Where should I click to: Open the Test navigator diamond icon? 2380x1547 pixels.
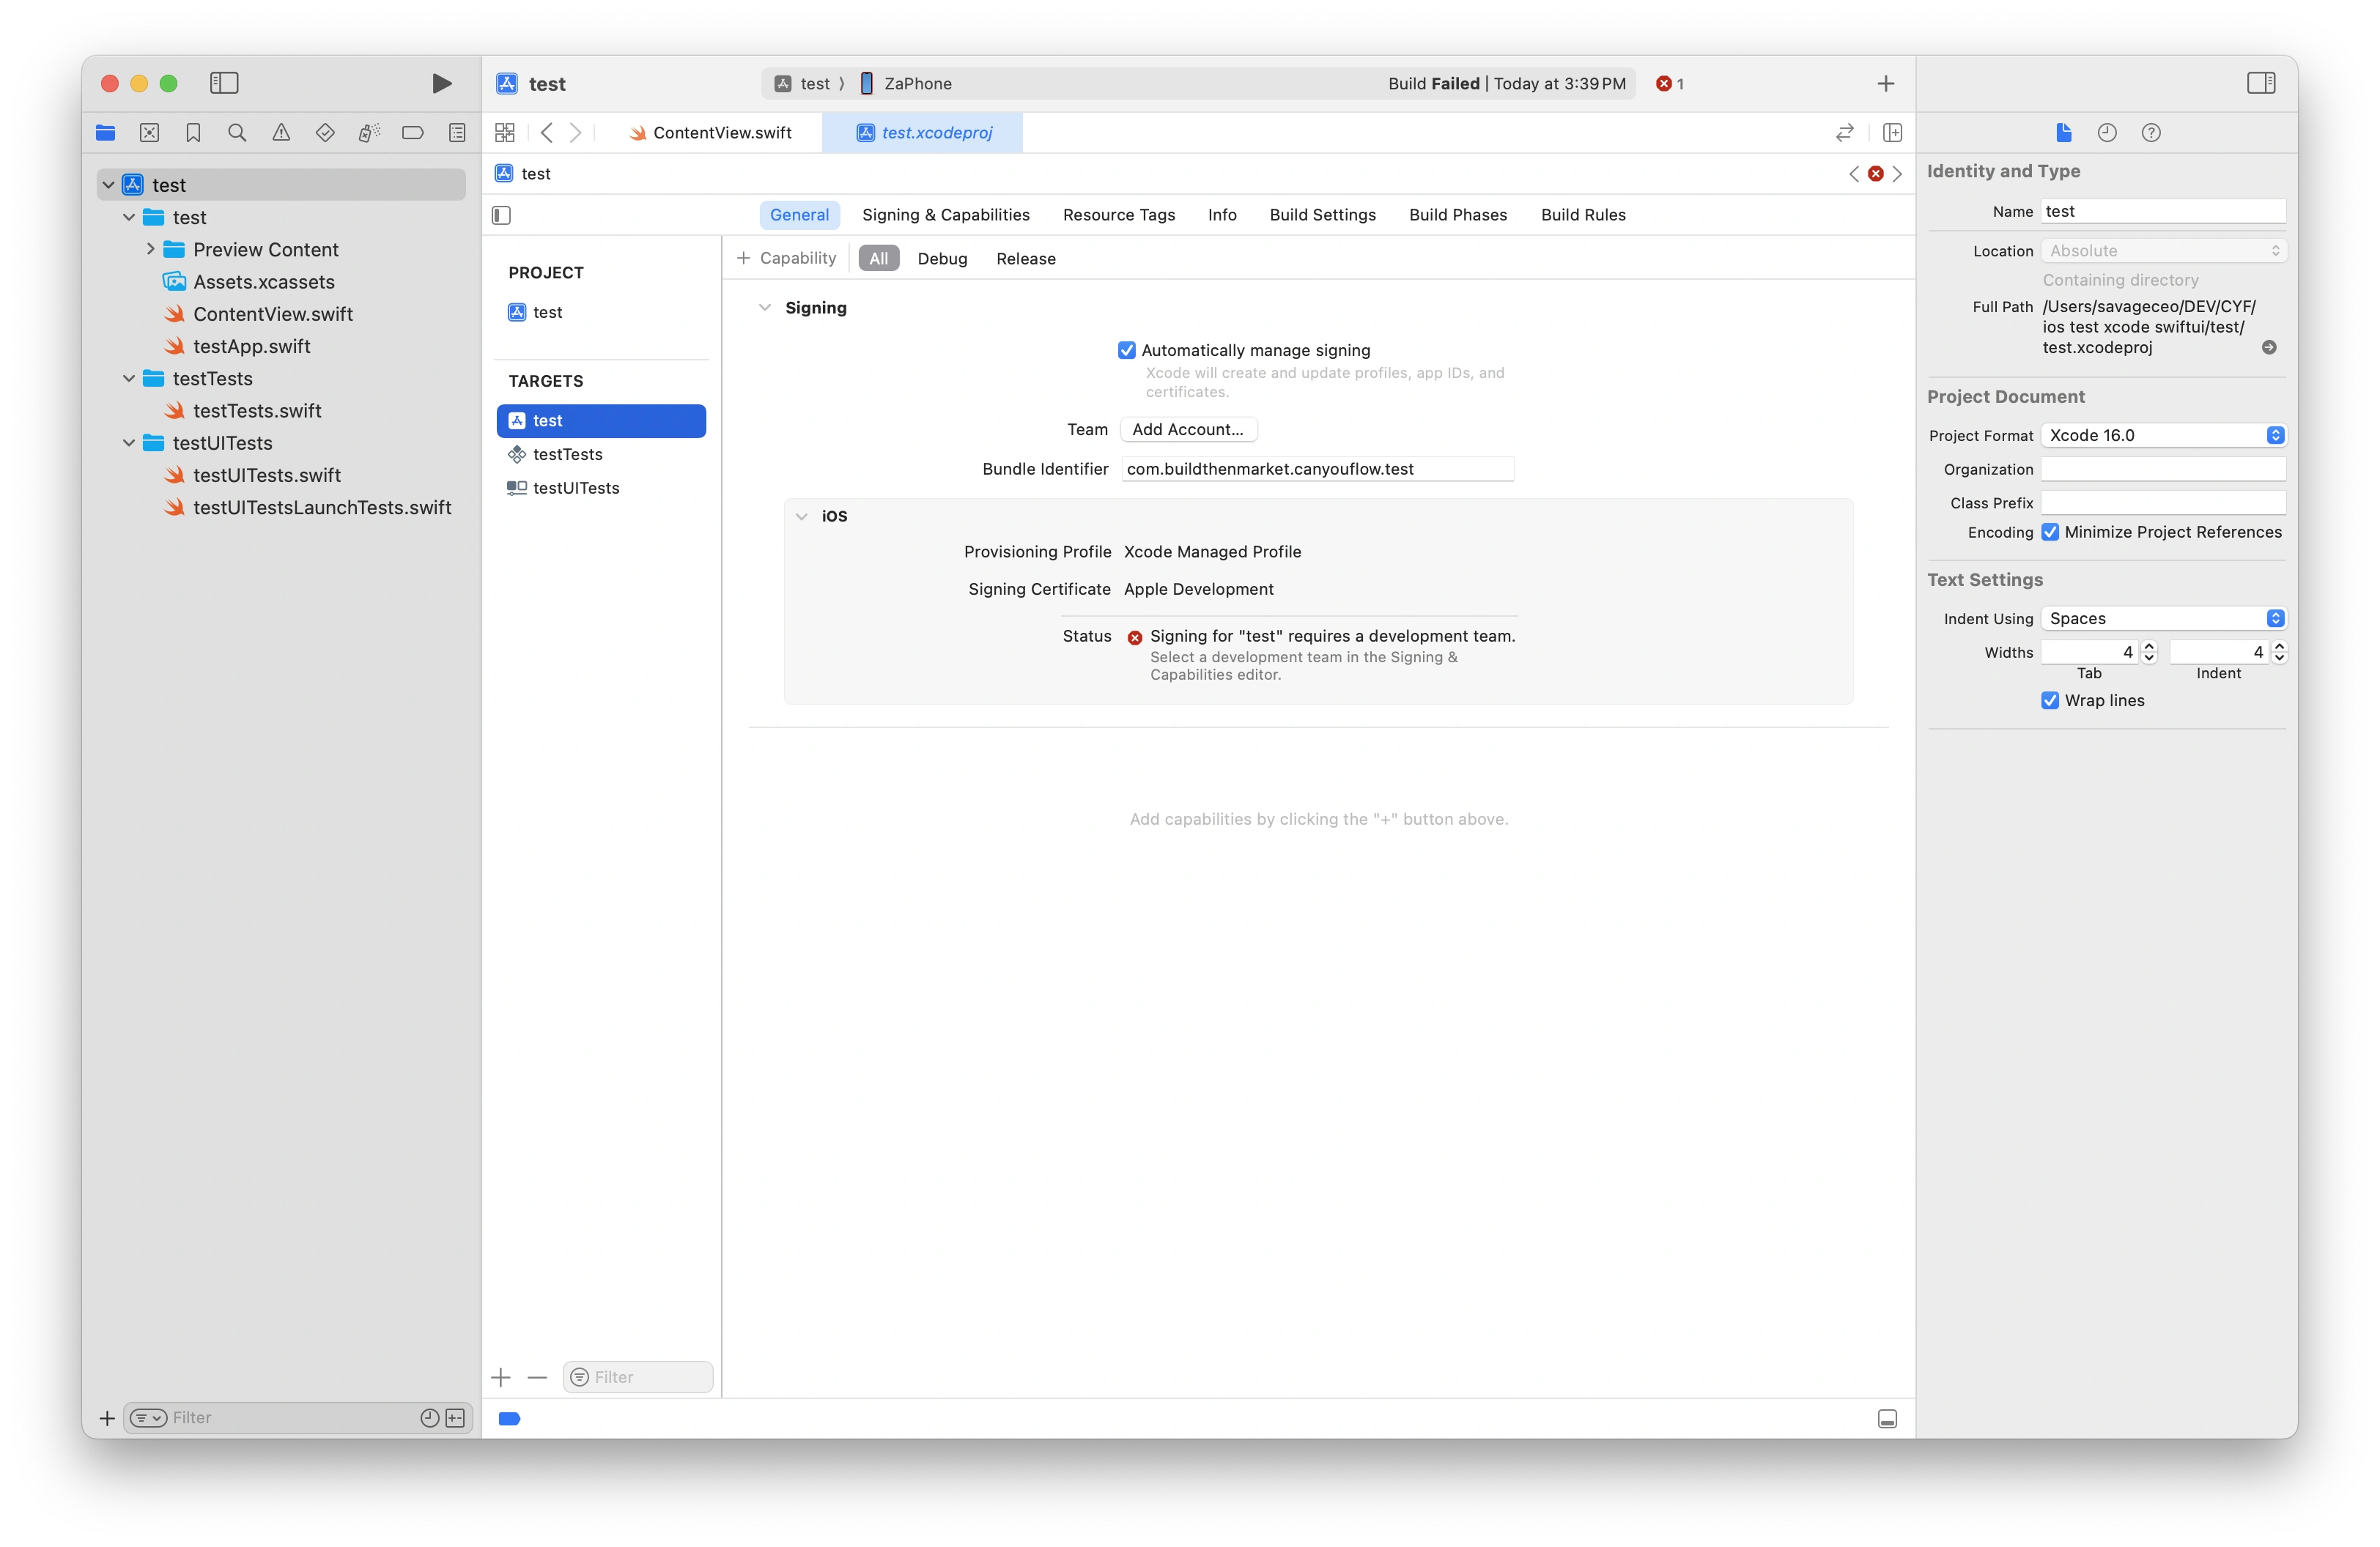(325, 132)
